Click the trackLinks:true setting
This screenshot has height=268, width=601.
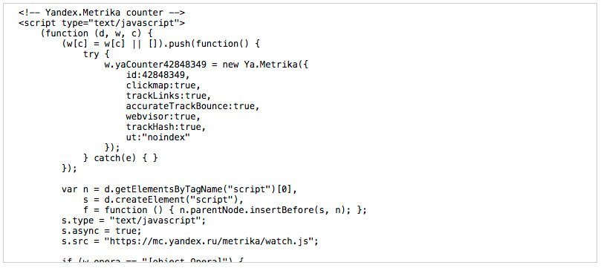pyautogui.click(x=169, y=95)
